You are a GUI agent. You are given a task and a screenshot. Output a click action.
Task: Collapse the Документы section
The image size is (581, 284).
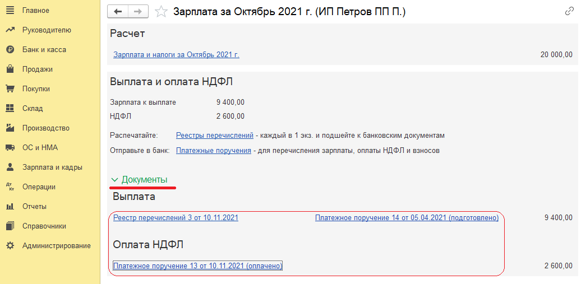point(139,180)
